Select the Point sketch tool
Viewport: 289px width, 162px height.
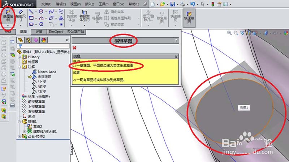coord(61,24)
